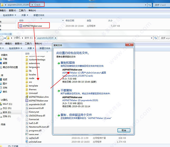Select the history.txt file

[32, 112]
